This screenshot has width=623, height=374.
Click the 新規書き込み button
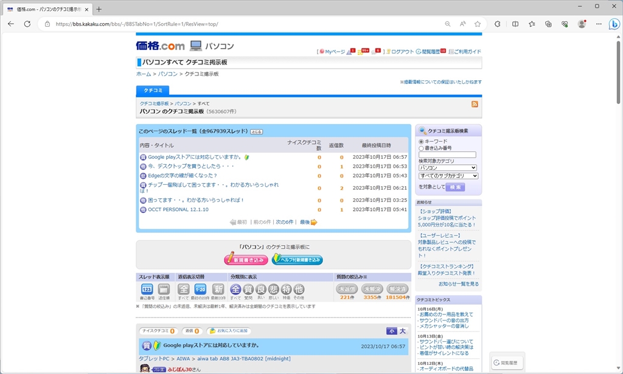(246, 260)
